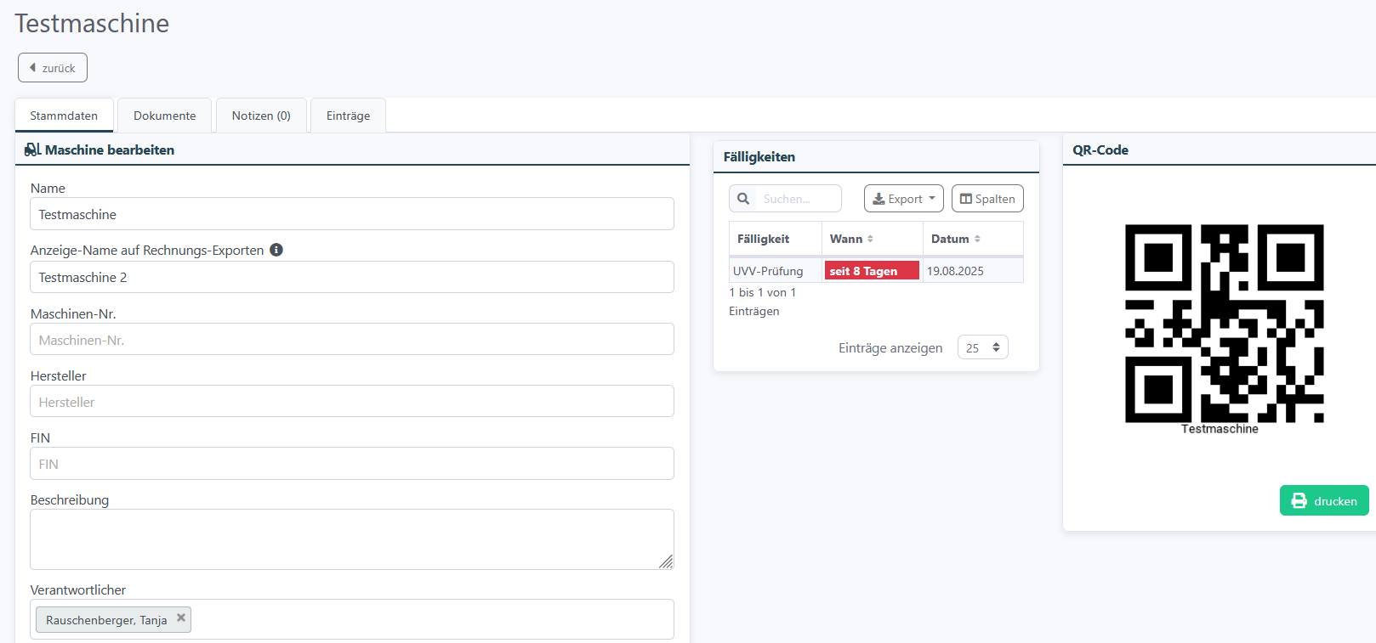
Task: Open the Export dropdown
Action: [x=904, y=199]
